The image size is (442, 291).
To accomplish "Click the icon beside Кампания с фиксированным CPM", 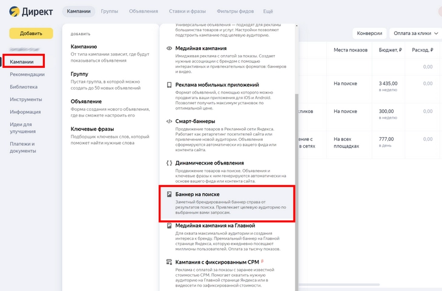I will tap(169, 263).
